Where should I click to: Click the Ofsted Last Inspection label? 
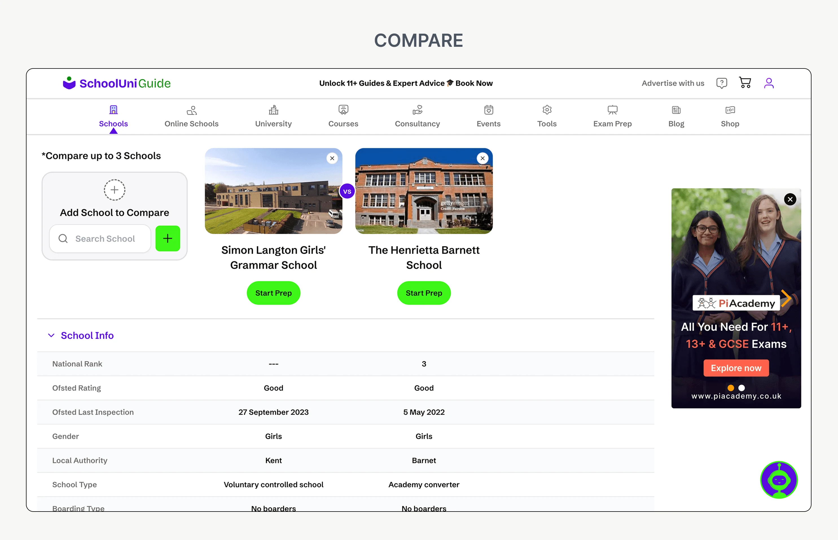(93, 412)
